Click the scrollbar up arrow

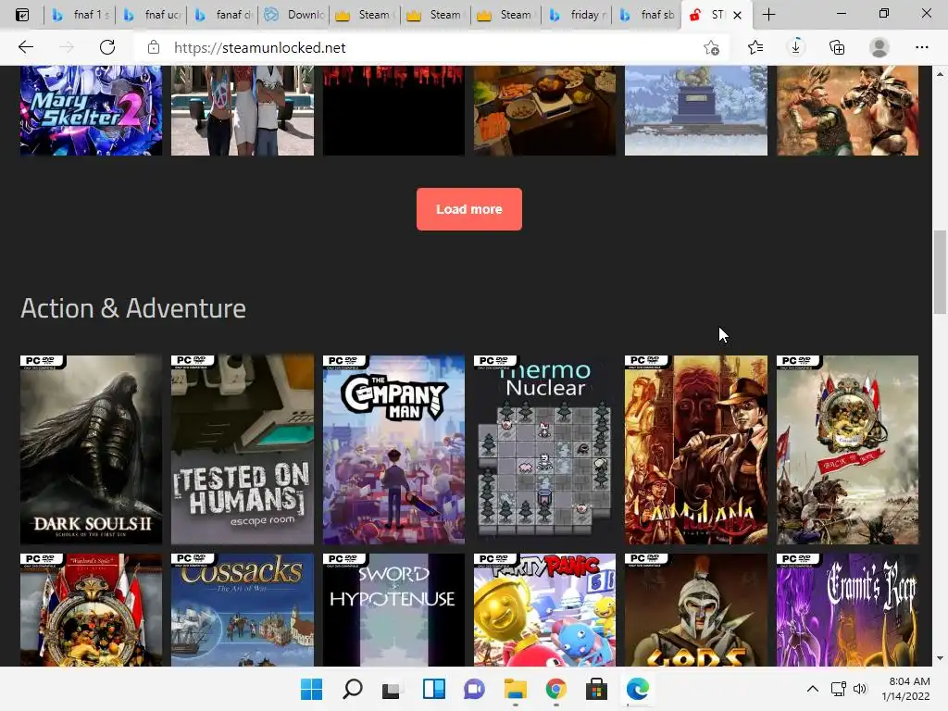coord(940,74)
